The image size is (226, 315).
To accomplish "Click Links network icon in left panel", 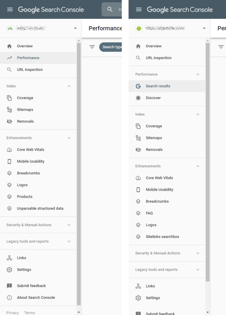I will pyautogui.click(x=10, y=258).
